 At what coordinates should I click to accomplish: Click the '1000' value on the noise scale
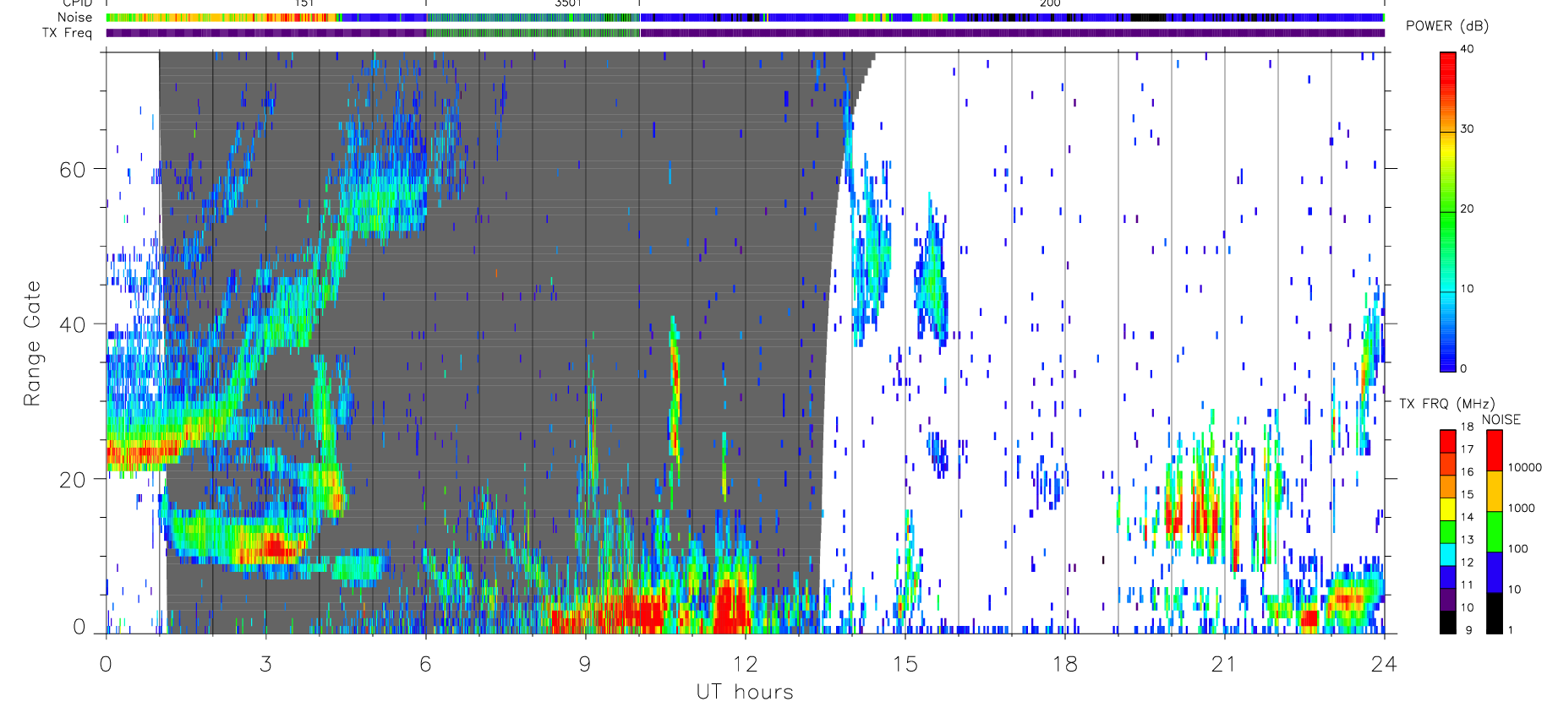[1522, 508]
